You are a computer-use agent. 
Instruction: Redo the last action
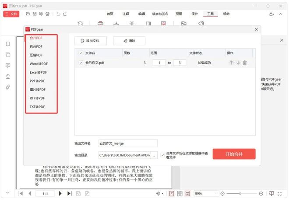[x=65, y=14]
